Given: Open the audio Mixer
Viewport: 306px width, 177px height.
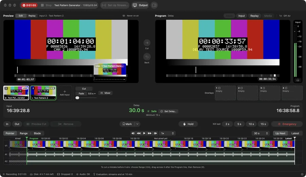Looking at the screenshot, I should [x=105, y=93].
